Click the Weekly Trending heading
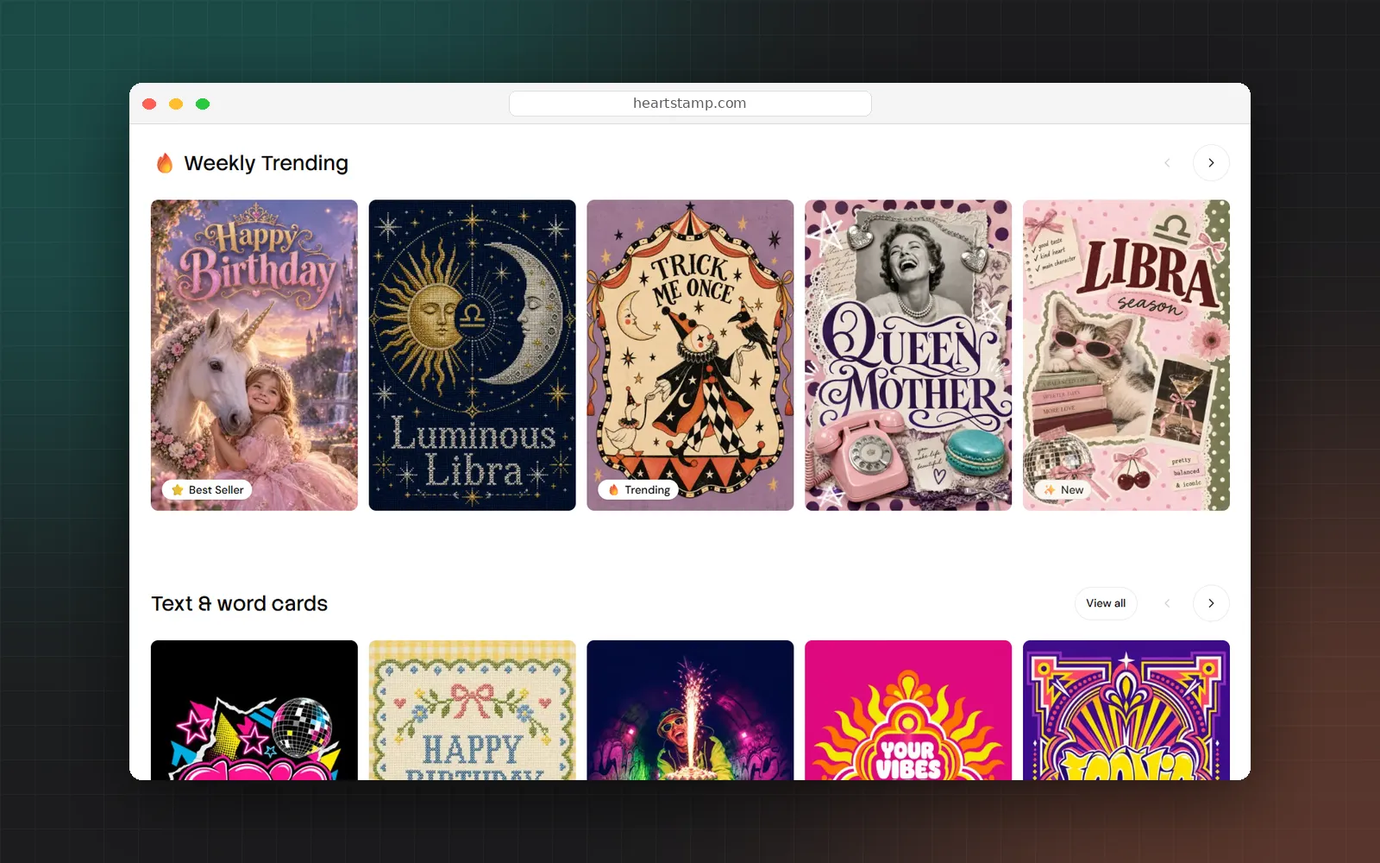1380x863 pixels. [266, 163]
